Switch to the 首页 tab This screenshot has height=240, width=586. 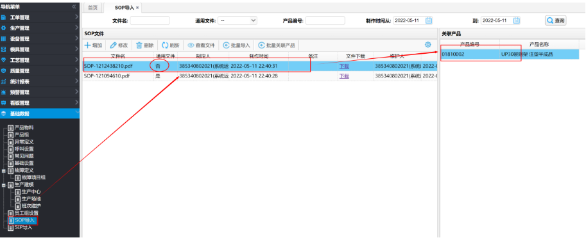pyautogui.click(x=92, y=8)
